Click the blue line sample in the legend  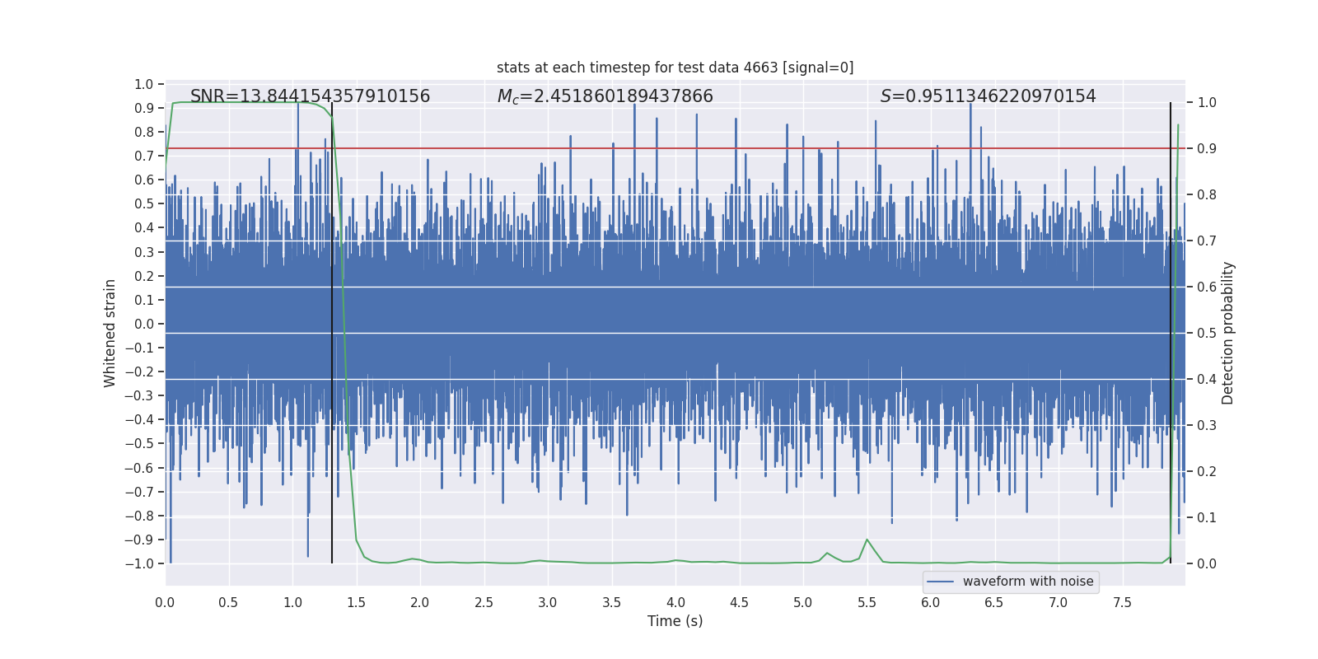[x=941, y=582]
